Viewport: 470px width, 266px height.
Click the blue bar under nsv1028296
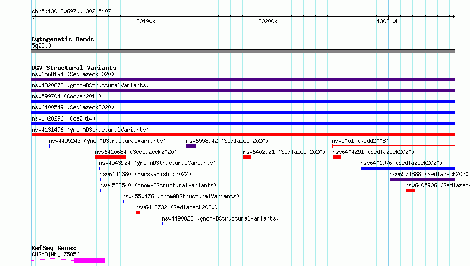(243, 124)
